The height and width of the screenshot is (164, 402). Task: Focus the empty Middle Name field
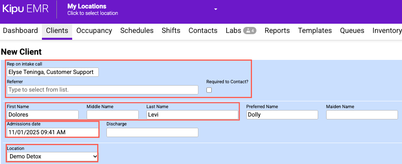pyautogui.click(x=112, y=115)
